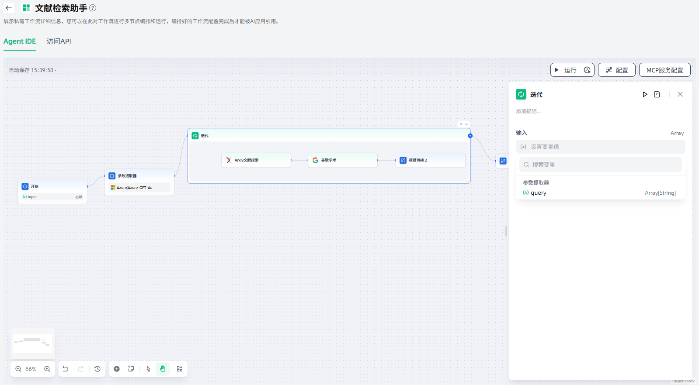Click the zoom out magnifier icon

(x=18, y=369)
